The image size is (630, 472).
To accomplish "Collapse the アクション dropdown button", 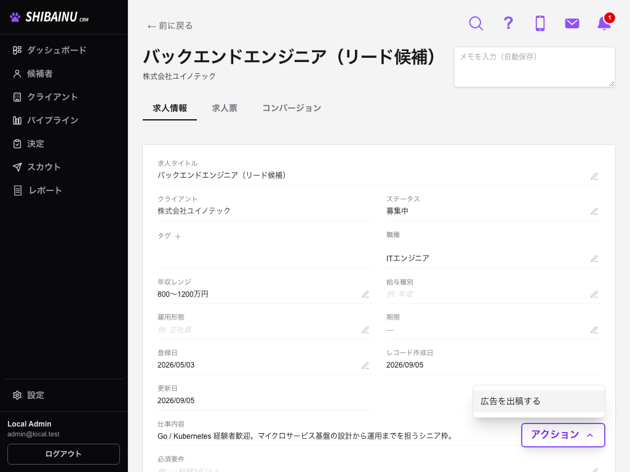I will pos(563,435).
